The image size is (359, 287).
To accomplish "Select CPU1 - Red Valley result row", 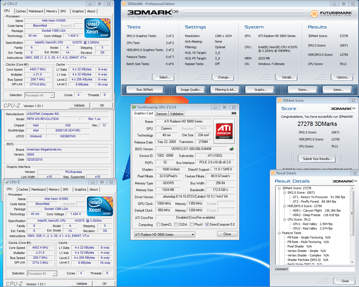I will [x=312, y=224].
